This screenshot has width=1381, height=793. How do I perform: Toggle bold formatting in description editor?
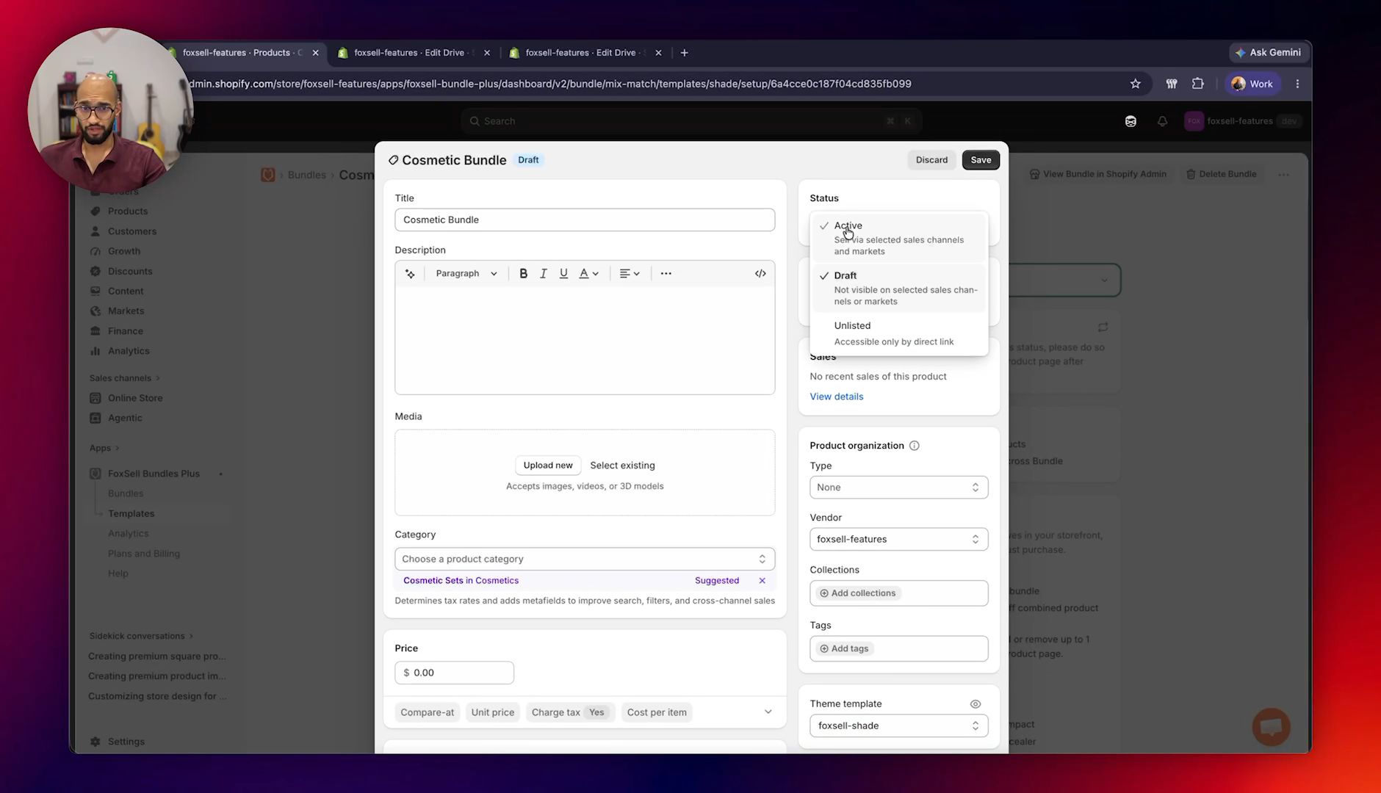(523, 273)
